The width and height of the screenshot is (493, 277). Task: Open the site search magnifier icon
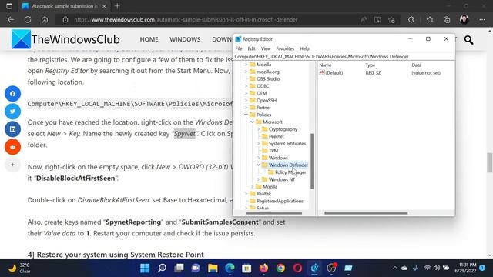(468, 40)
